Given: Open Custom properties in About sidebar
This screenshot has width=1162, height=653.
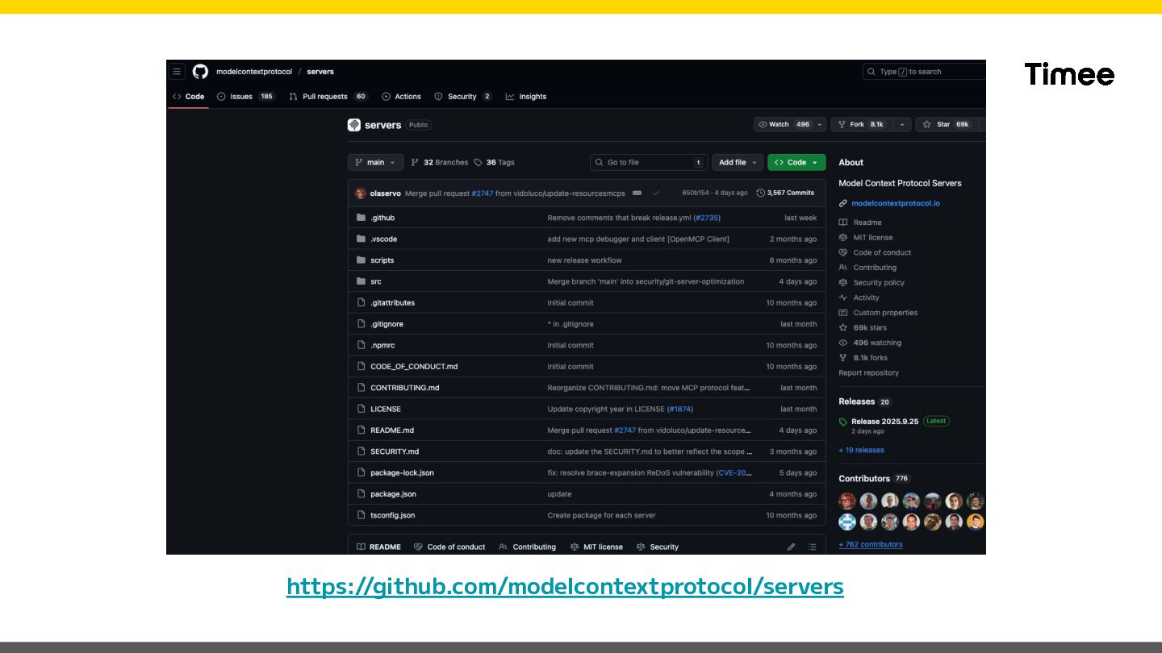Looking at the screenshot, I should (x=885, y=313).
